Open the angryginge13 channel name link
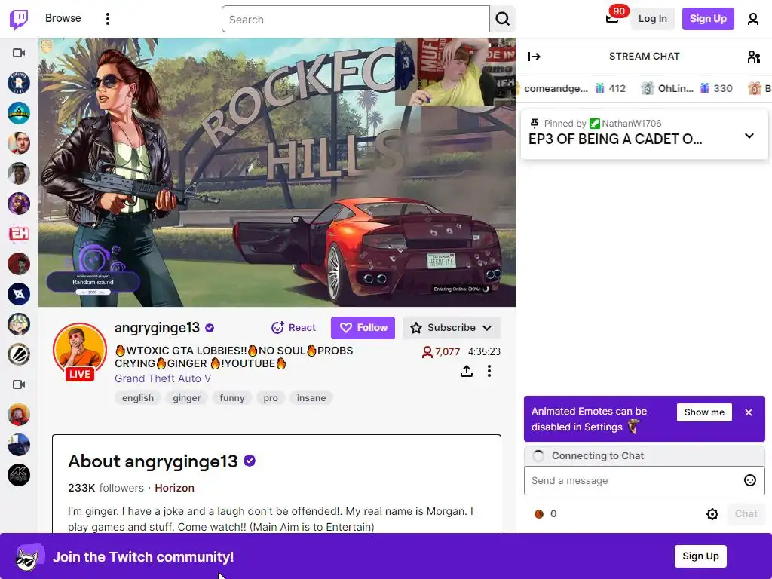This screenshot has height=579, width=772. pos(157,328)
